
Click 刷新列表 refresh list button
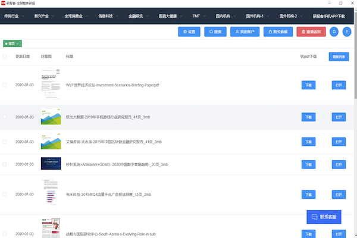pyautogui.click(x=339, y=57)
